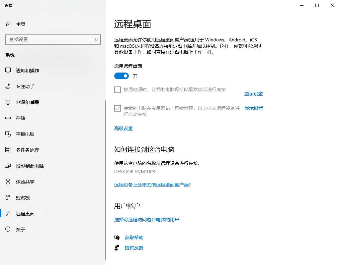Turn off the 启用远程桌面 toggle

tap(121, 76)
